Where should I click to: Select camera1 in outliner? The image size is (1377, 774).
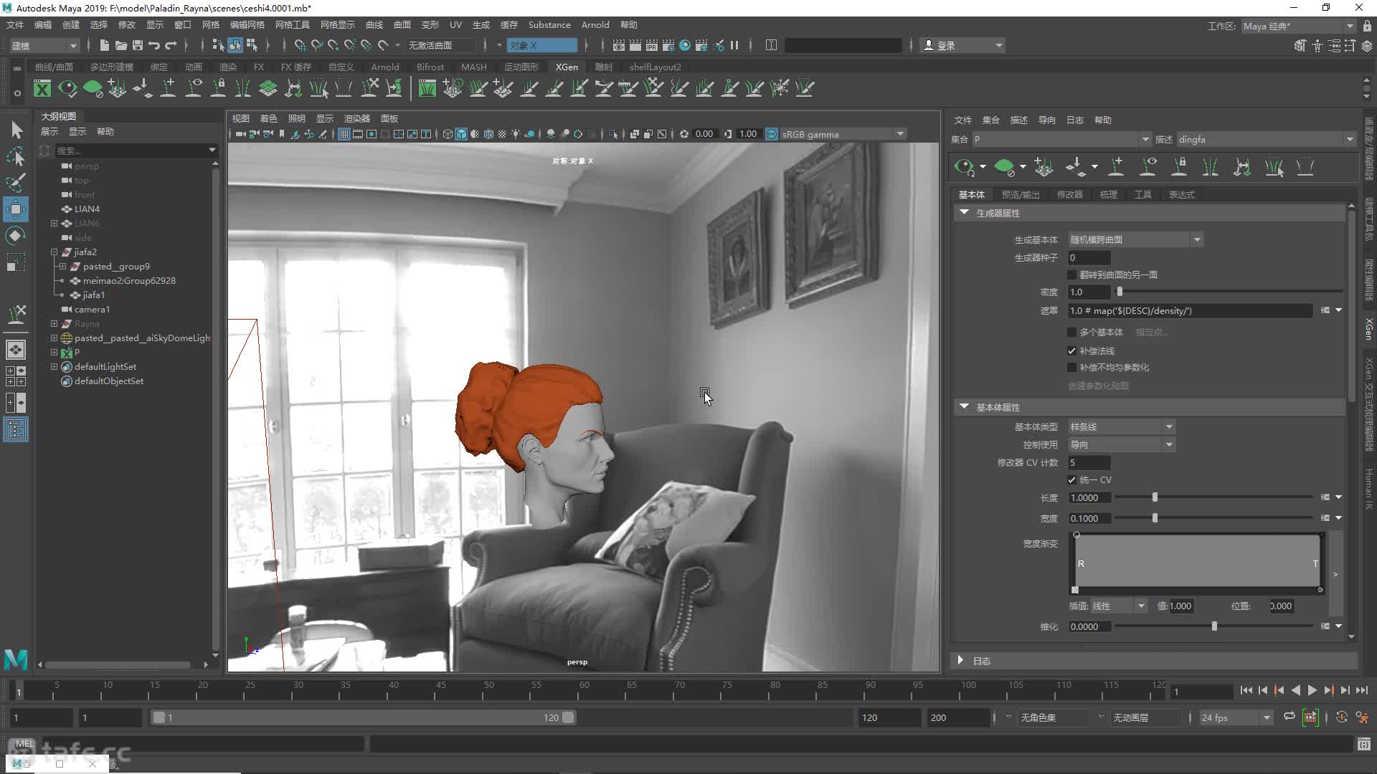click(92, 310)
